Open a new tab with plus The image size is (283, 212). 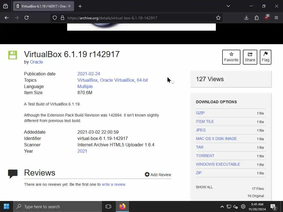(80, 6)
